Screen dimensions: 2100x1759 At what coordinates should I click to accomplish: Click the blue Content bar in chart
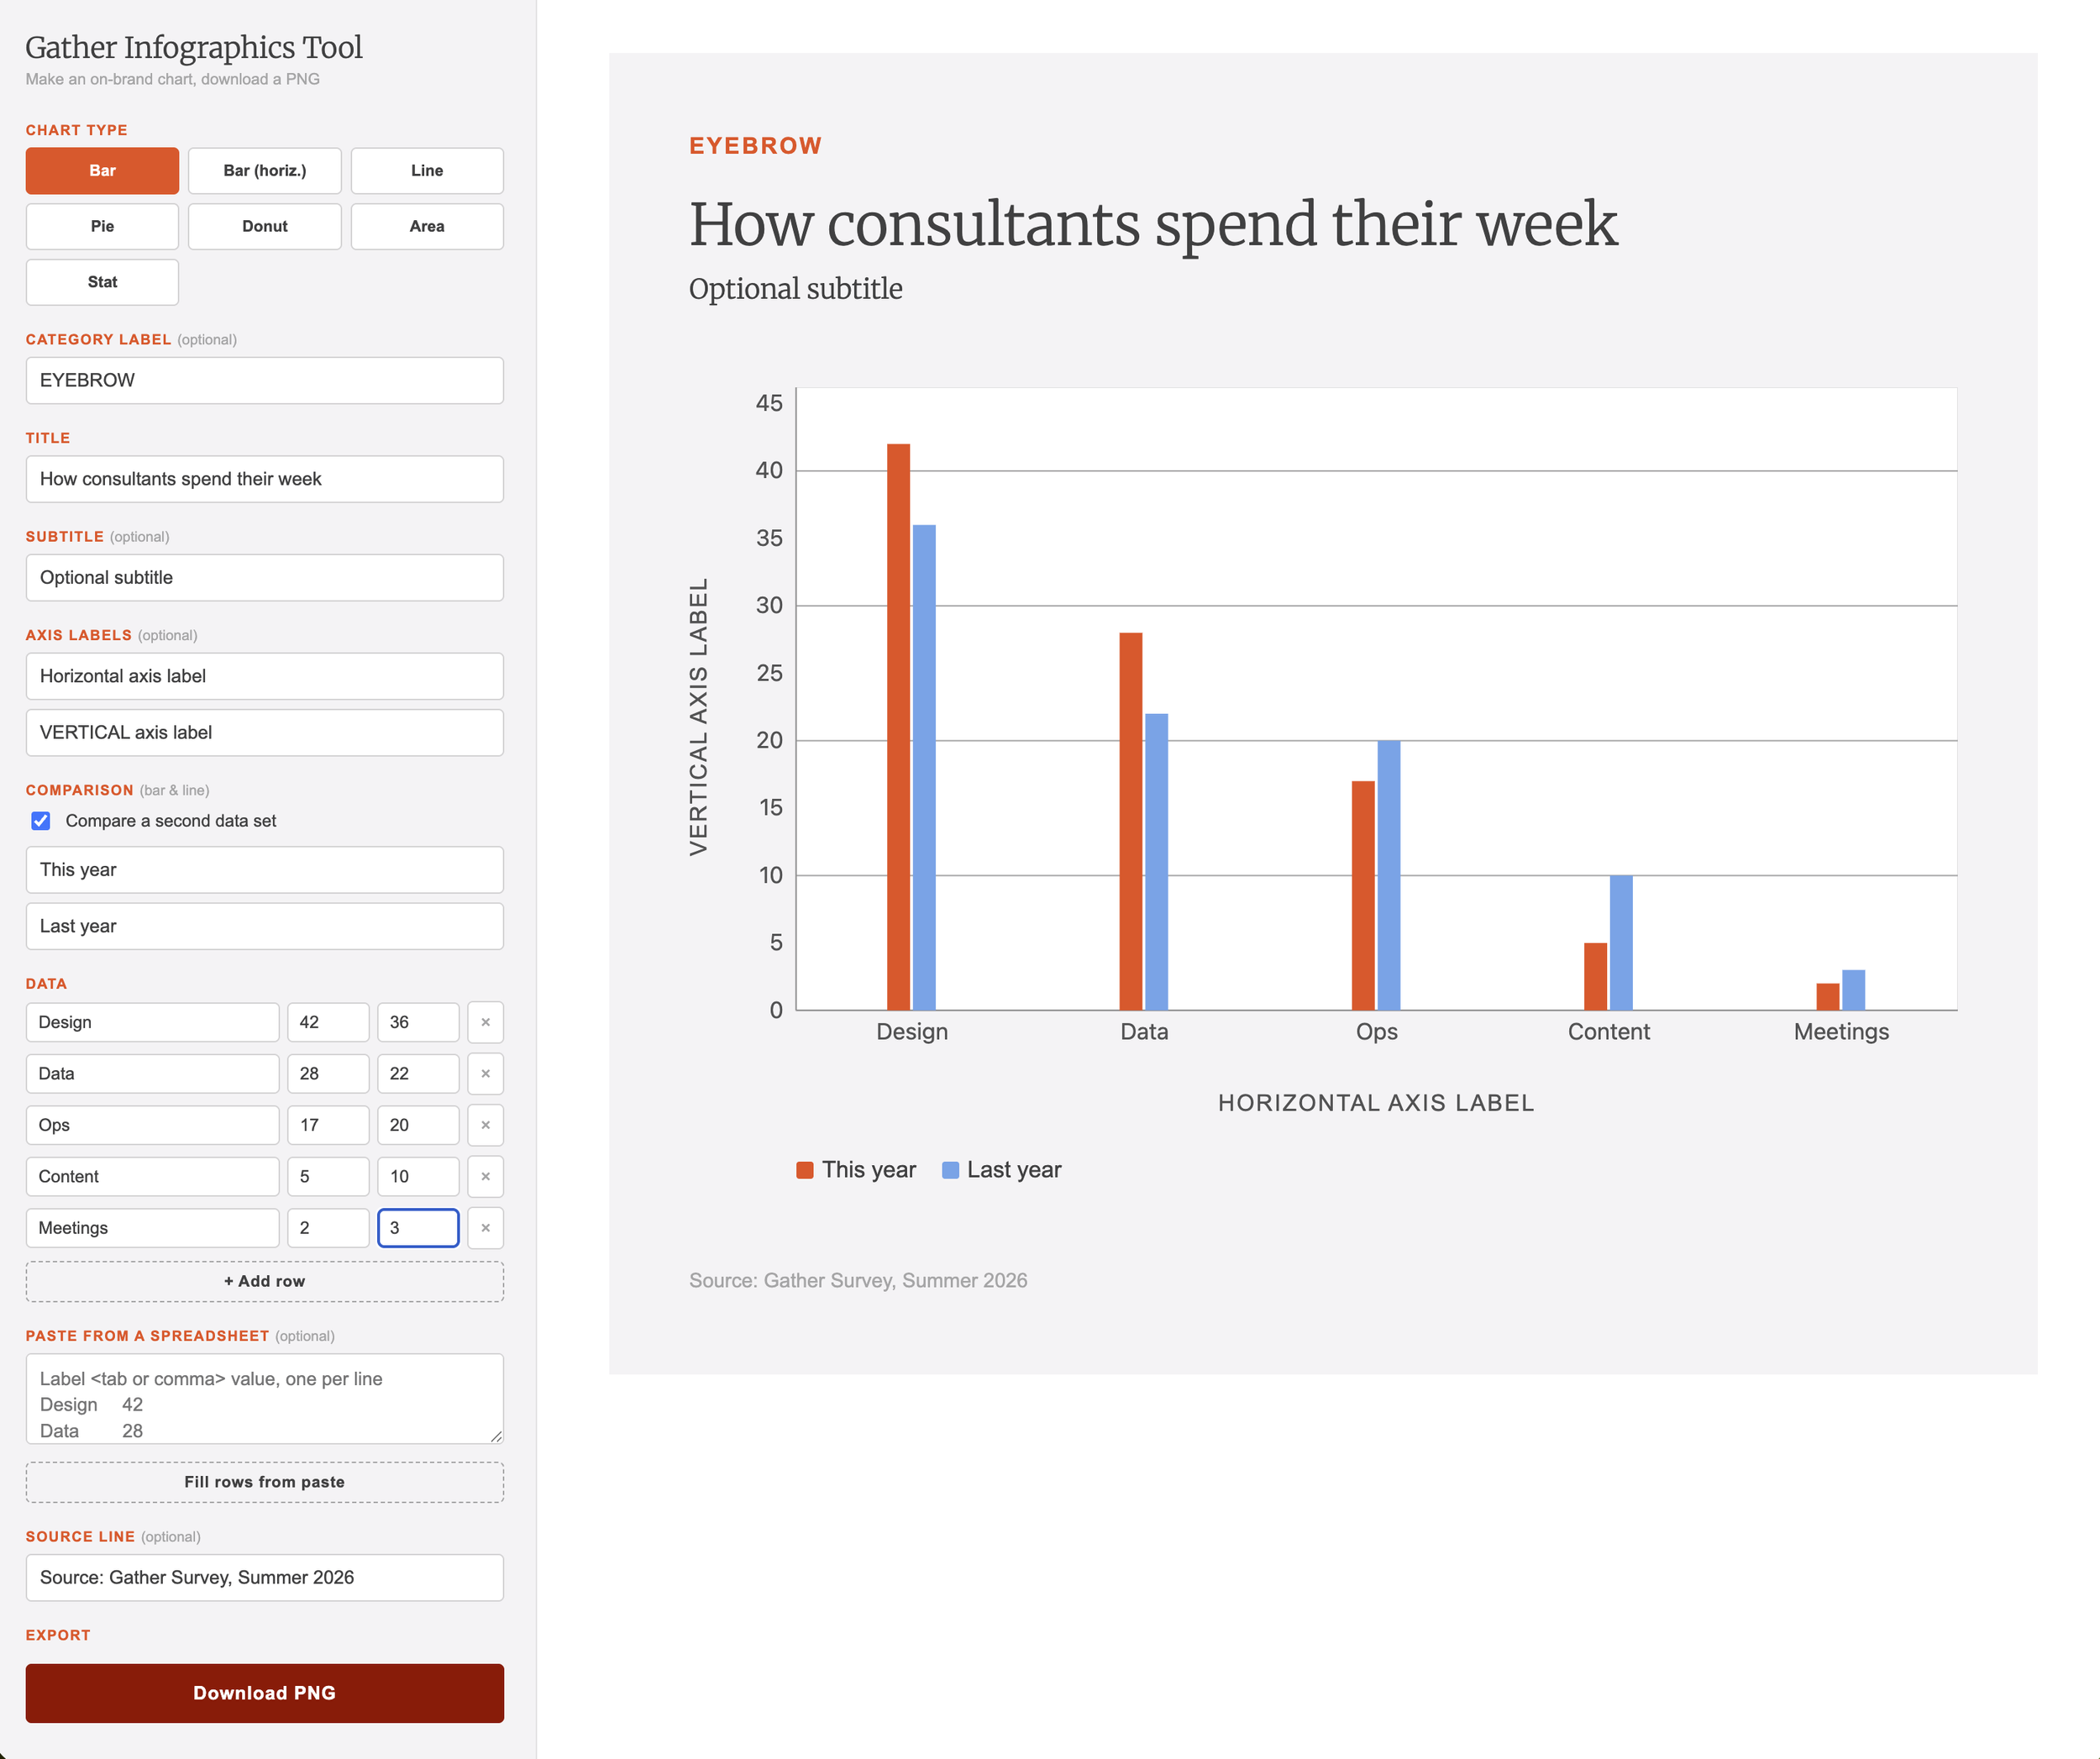click(x=1621, y=943)
